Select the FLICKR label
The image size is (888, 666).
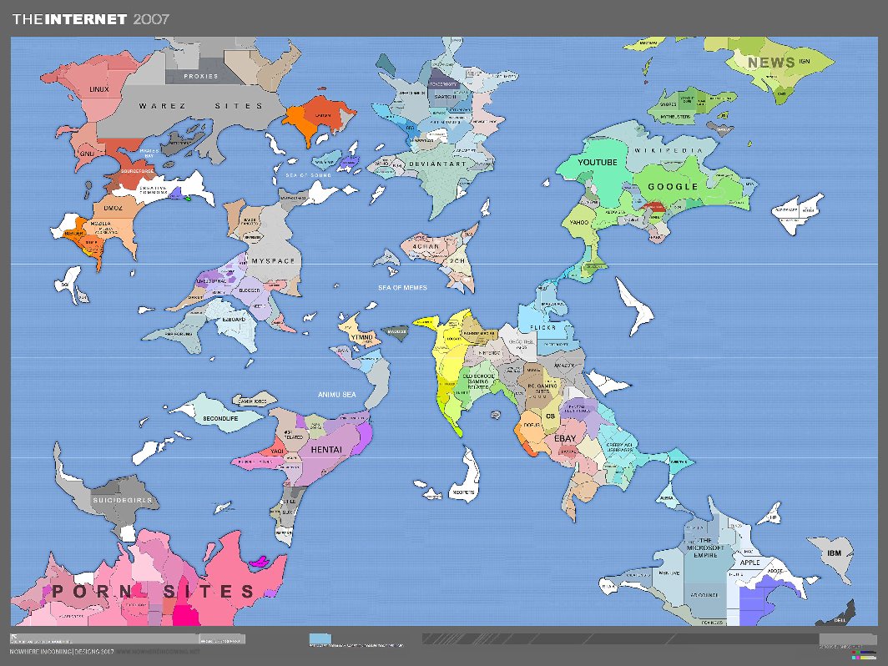(x=543, y=328)
